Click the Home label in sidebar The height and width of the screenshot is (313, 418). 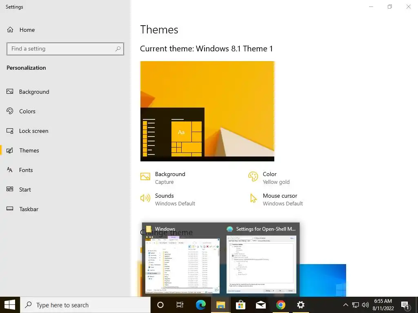coord(27,30)
